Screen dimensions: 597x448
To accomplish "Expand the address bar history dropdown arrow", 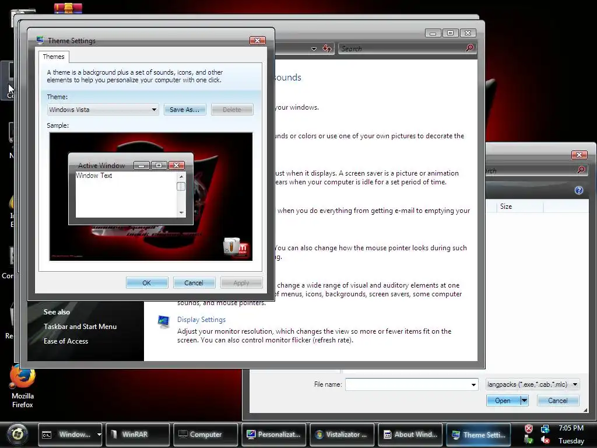I will coord(314,49).
